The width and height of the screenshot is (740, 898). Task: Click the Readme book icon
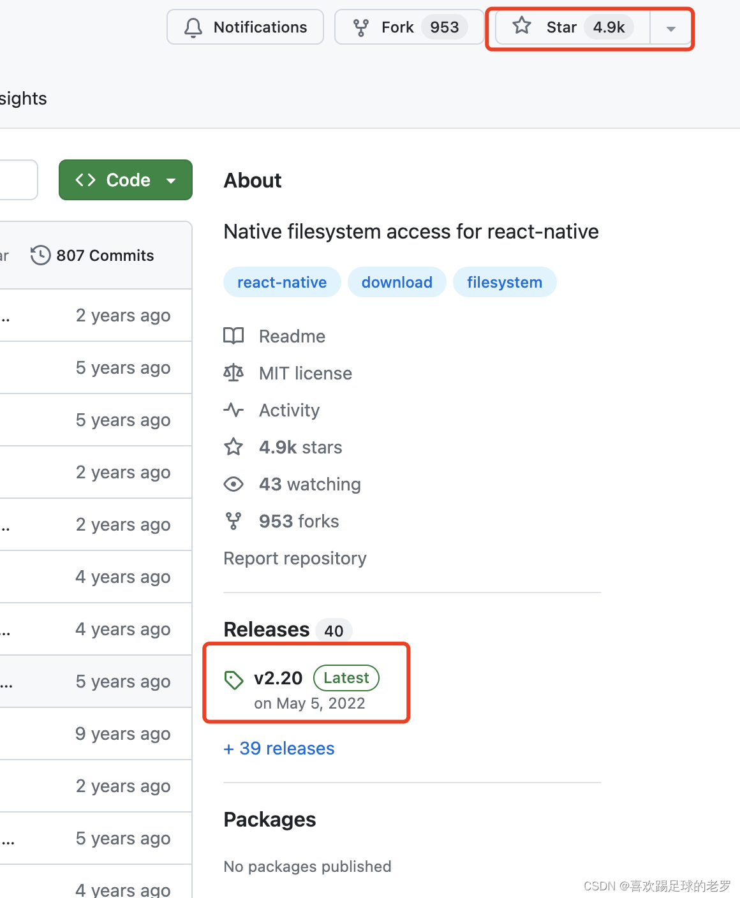point(233,336)
